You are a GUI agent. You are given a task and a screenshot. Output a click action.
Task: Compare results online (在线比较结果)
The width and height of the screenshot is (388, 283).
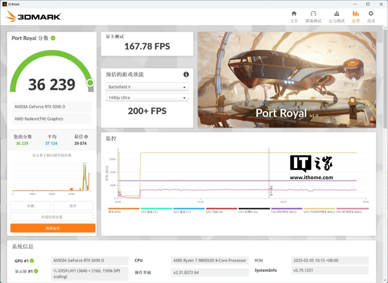point(52,217)
